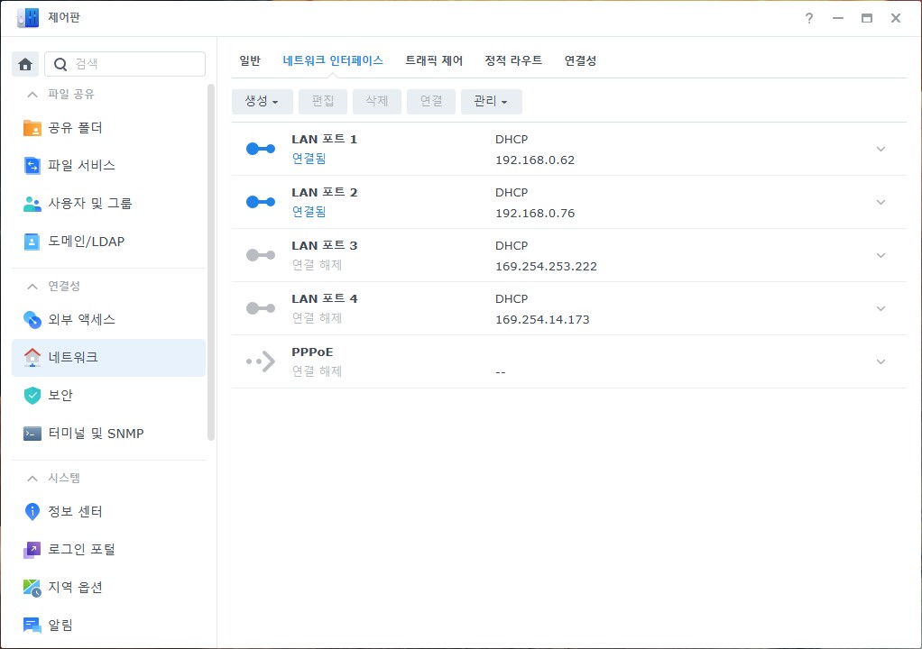This screenshot has width=922, height=649.
Task: Switch to the 연결성 tab
Action: click(580, 60)
